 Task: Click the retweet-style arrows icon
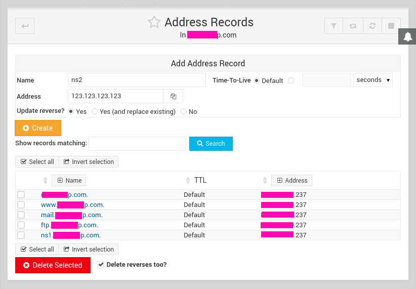pos(352,26)
